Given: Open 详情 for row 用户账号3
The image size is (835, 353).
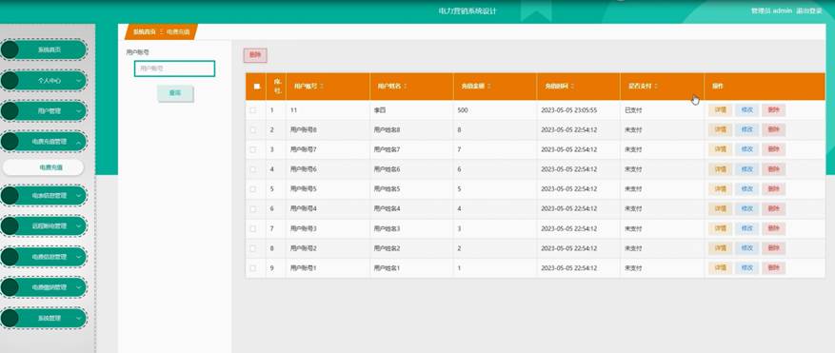Looking at the screenshot, I should point(720,228).
